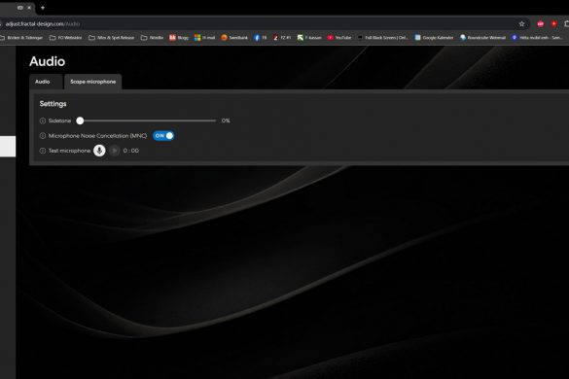This screenshot has height=379, width=569.
Task: Expand the Film & Spel Release folder
Action: (x=112, y=37)
